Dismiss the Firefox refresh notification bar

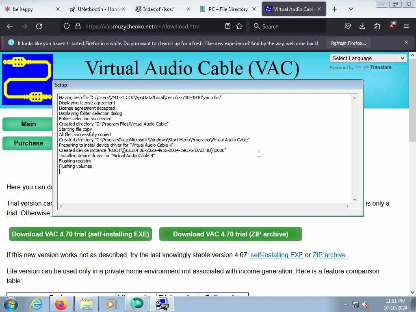[406, 42]
